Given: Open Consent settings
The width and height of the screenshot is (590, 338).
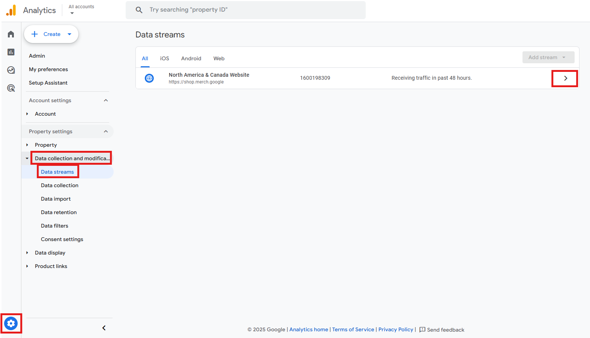Looking at the screenshot, I should (62, 239).
